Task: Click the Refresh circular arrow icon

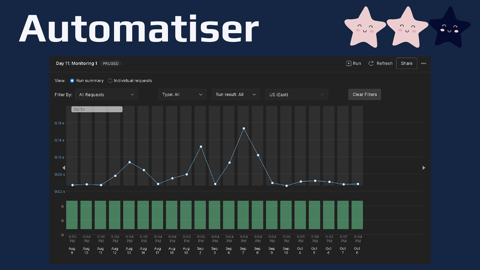Action: [x=371, y=63]
